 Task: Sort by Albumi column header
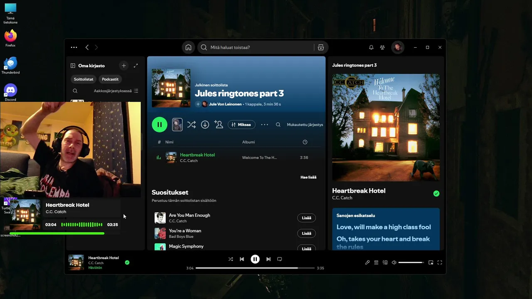pyautogui.click(x=249, y=142)
